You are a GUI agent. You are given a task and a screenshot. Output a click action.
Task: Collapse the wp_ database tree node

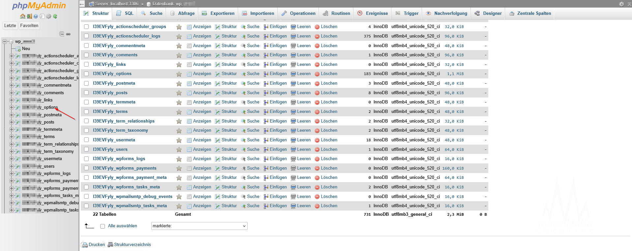pyautogui.click(x=5, y=42)
